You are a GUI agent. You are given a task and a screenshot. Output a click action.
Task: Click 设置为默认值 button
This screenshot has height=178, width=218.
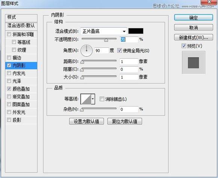[86, 121]
